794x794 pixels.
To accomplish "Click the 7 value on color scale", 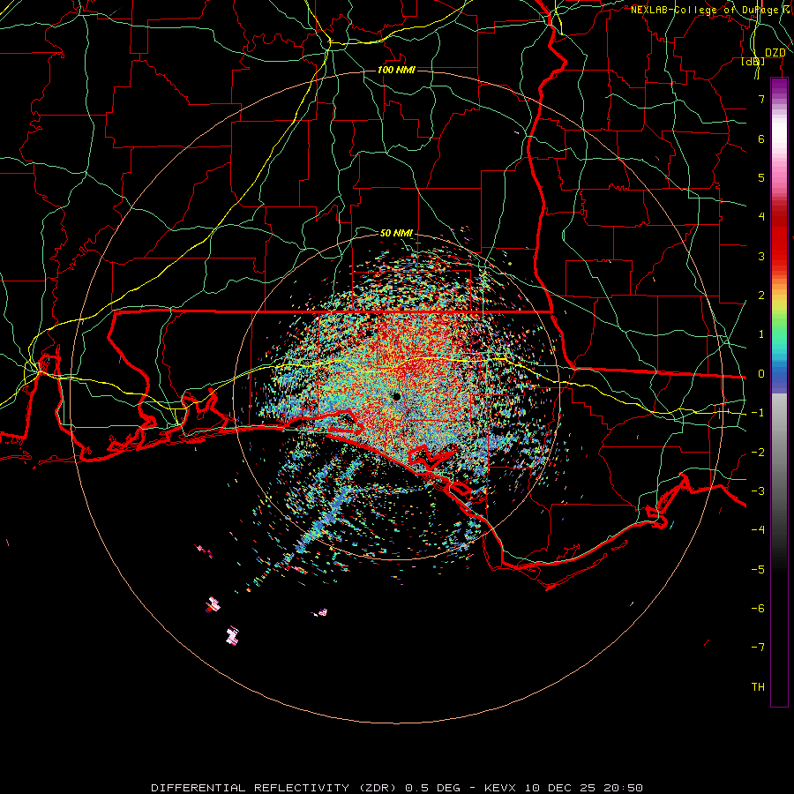I will pos(761,99).
